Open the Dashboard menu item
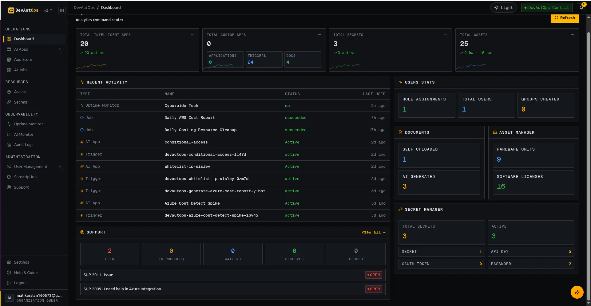The image size is (591, 306). tap(34, 39)
